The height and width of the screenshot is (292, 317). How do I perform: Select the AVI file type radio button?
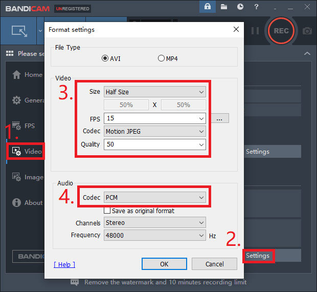point(106,58)
